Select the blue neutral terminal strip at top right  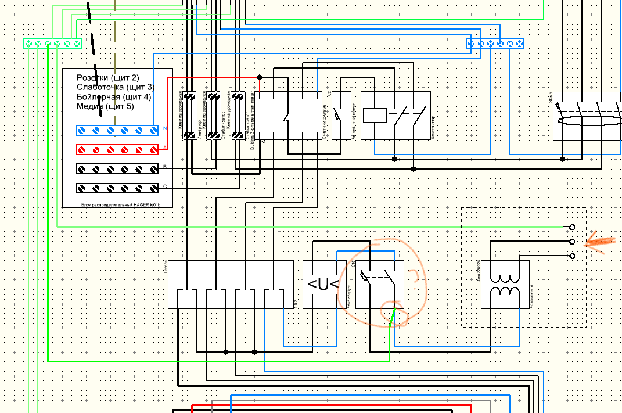[495, 44]
